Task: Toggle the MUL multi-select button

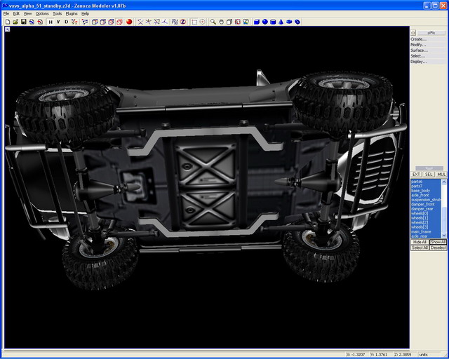Action: (441, 174)
